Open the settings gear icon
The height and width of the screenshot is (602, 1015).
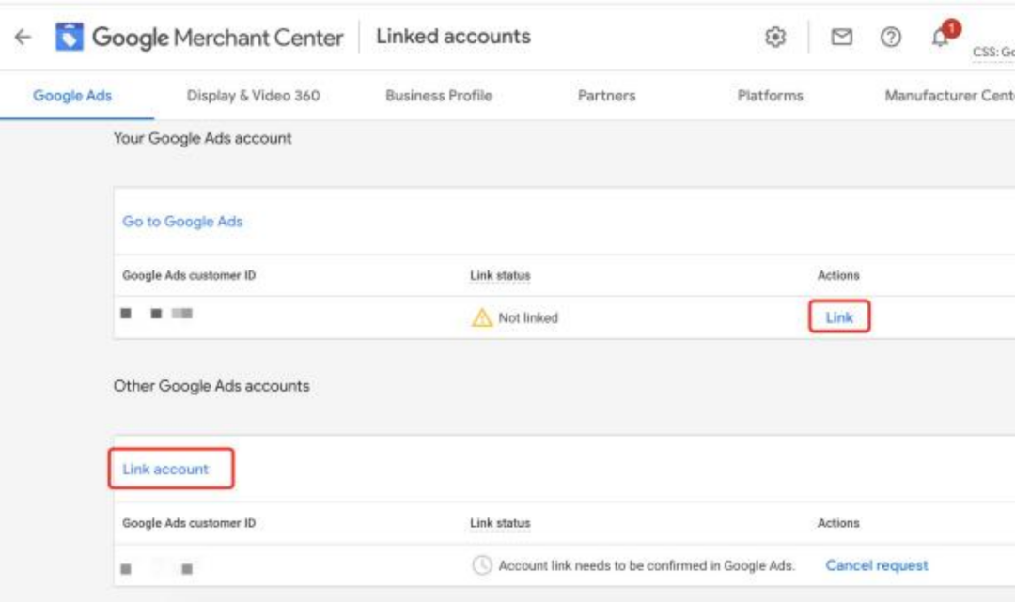coord(775,38)
